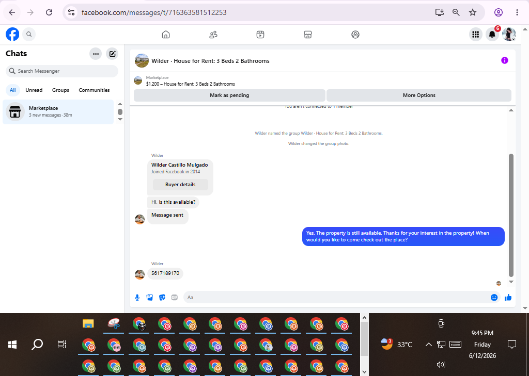Open the Windows Start menu
Viewport: 529px width, 376px height.
pos(12,345)
